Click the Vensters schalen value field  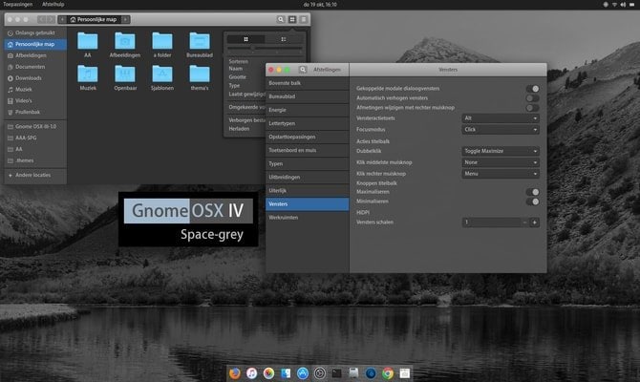491,223
